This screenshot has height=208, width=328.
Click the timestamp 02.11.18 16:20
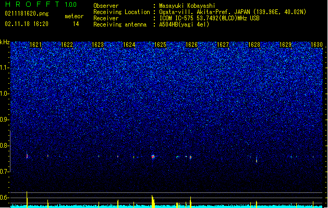pyautogui.click(x=27, y=24)
